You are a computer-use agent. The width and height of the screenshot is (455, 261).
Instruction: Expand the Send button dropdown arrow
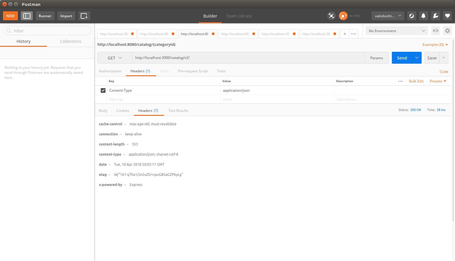417,58
